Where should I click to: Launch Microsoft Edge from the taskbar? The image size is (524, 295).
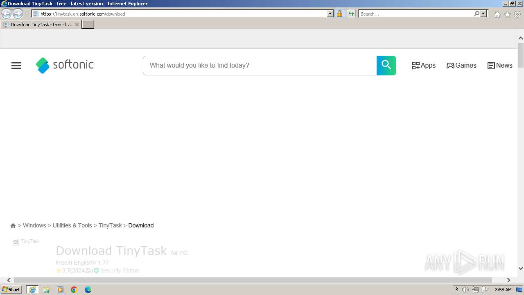click(x=88, y=290)
